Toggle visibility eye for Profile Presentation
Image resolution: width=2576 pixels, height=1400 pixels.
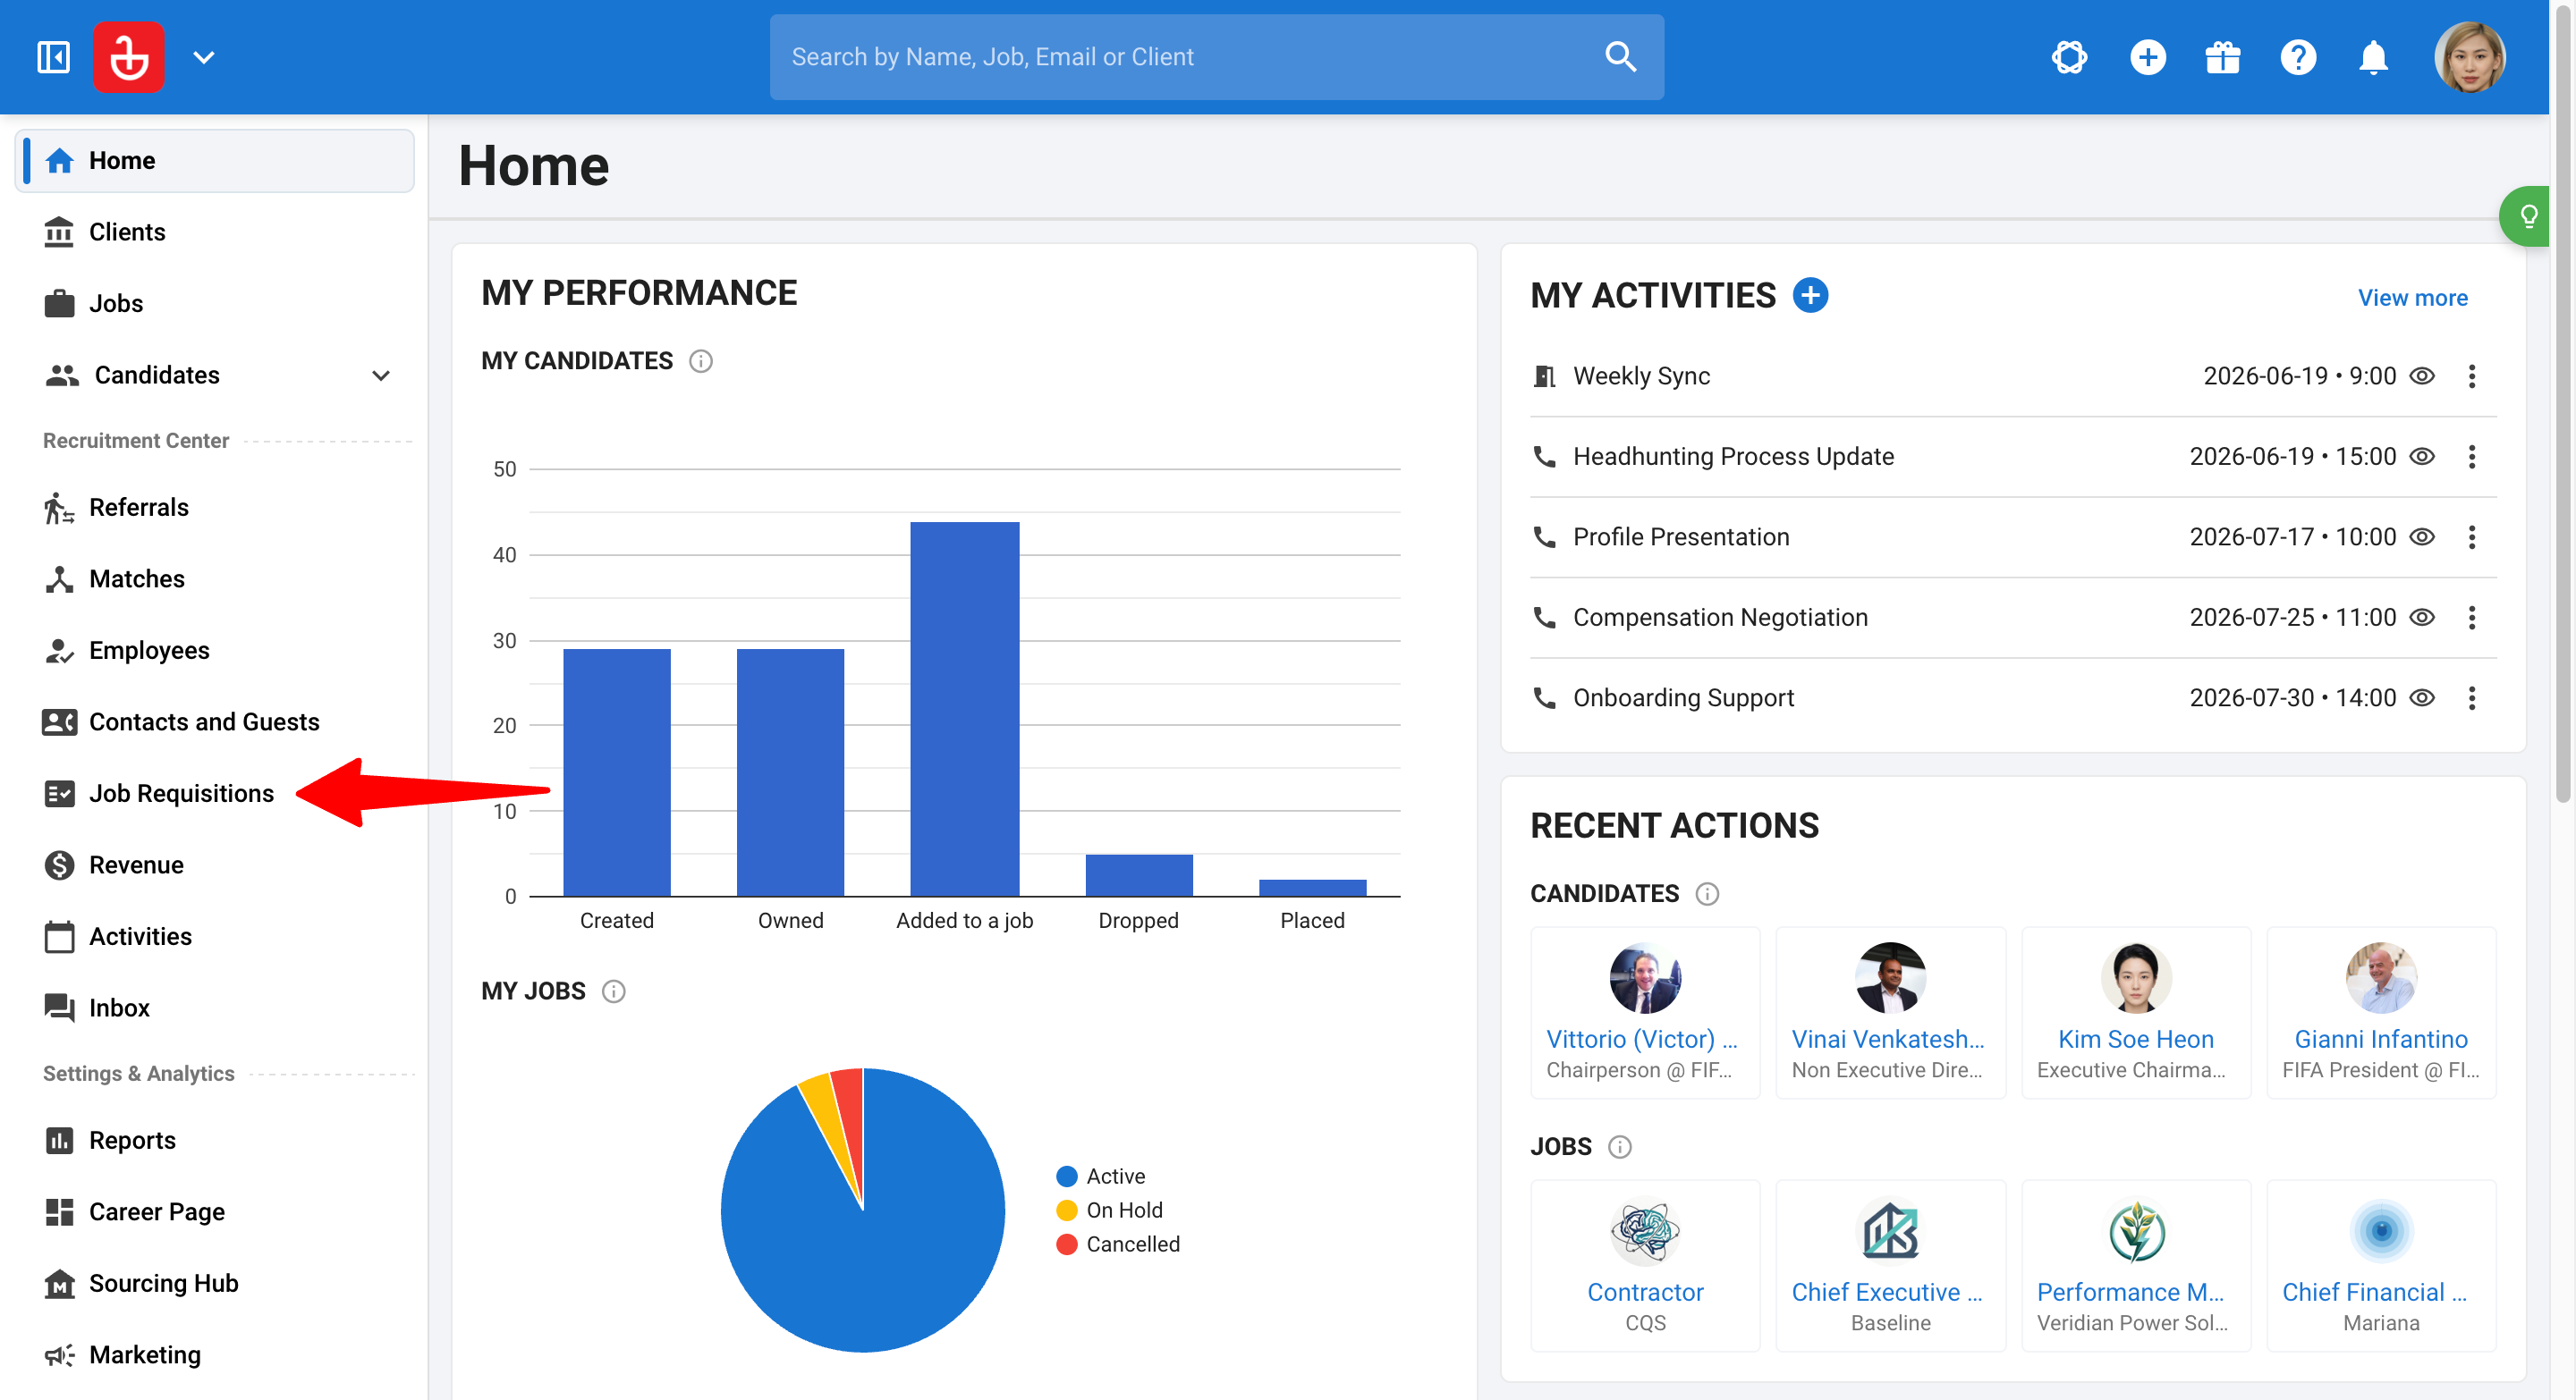[x=2421, y=537]
